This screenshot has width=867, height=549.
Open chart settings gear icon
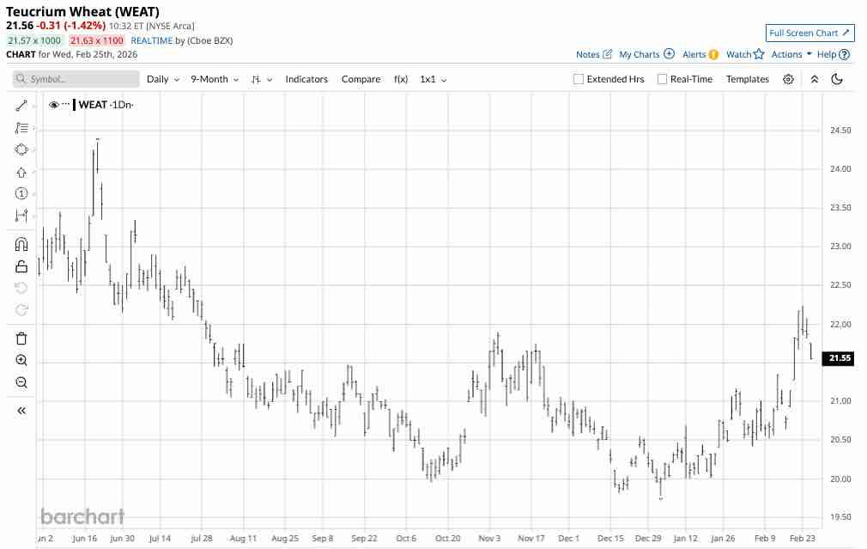[789, 79]
